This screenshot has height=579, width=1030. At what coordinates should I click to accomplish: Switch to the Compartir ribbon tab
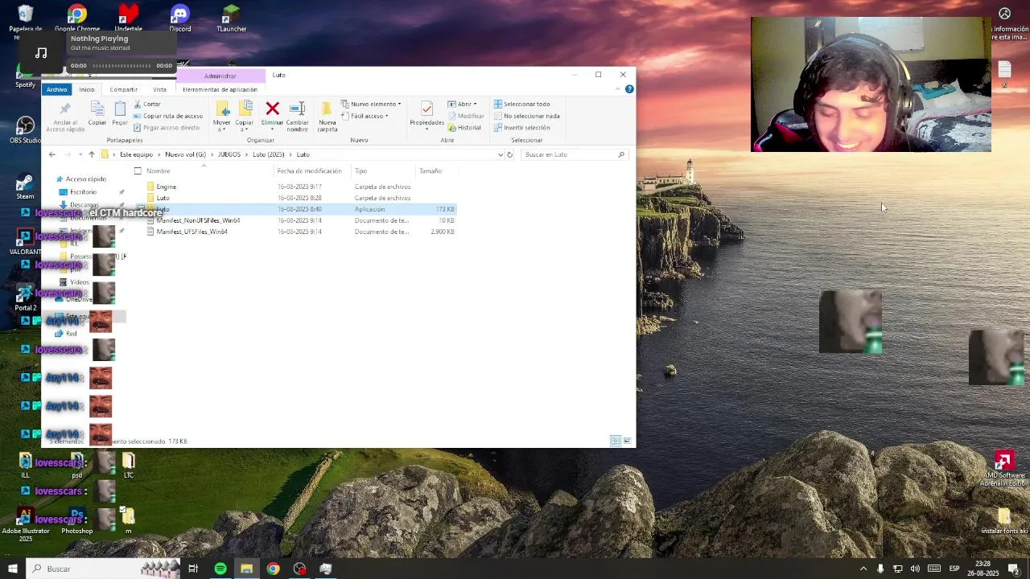[123, 89]
